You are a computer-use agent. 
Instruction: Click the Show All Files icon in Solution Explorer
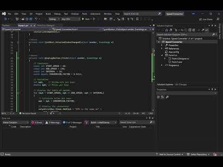pos(194,30)
